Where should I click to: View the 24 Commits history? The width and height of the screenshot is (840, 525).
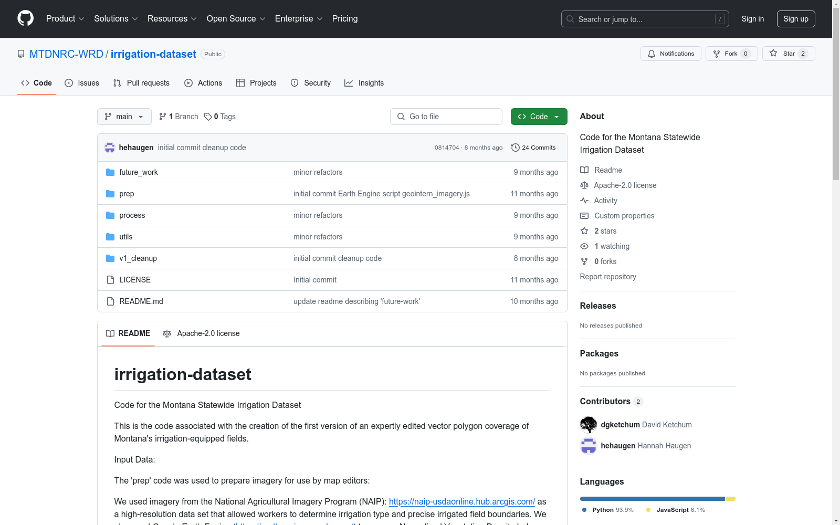coord(533,148)
